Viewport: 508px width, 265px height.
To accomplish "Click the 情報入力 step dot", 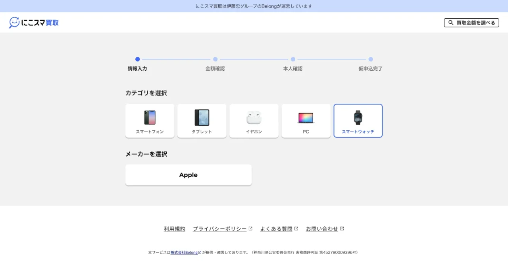I will [x=137, y=59].
